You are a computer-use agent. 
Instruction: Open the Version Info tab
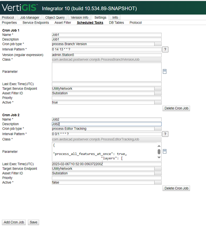click(x=80, y=17)
